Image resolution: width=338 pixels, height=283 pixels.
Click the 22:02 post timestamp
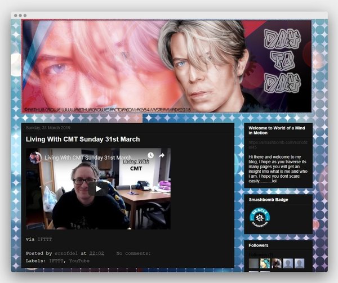click(x=96, y=253)
